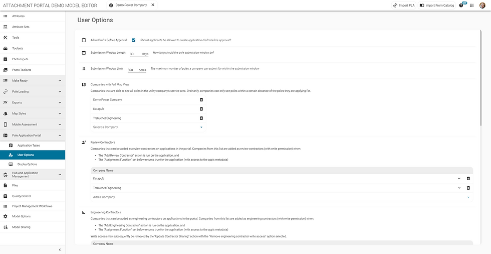Click Import PLA button
Viewport: 491px width, 254px height.
404,6
